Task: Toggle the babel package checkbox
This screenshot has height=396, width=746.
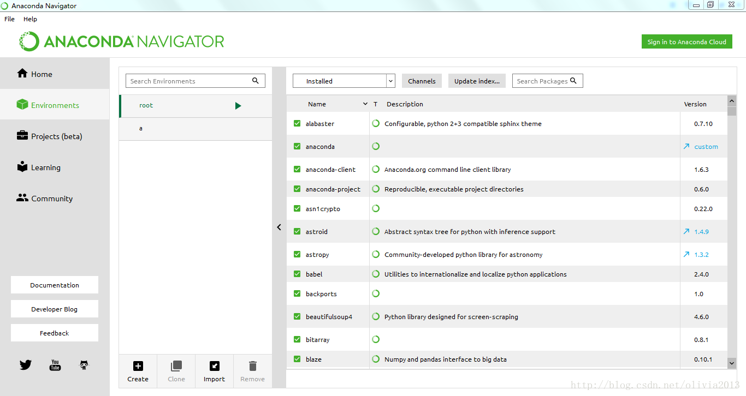Action: [x=297, y=274]
